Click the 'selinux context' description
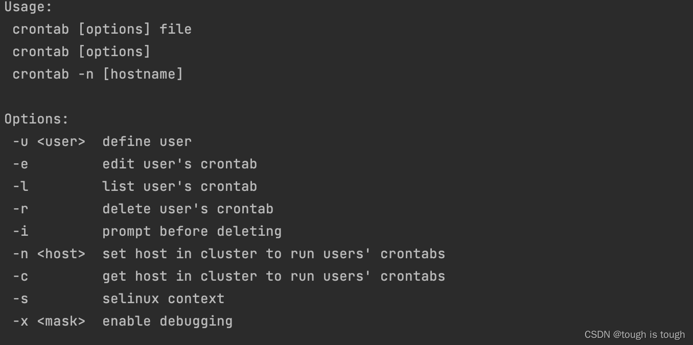693x345 pixels. pyautogui.click(x=164, y=299)
